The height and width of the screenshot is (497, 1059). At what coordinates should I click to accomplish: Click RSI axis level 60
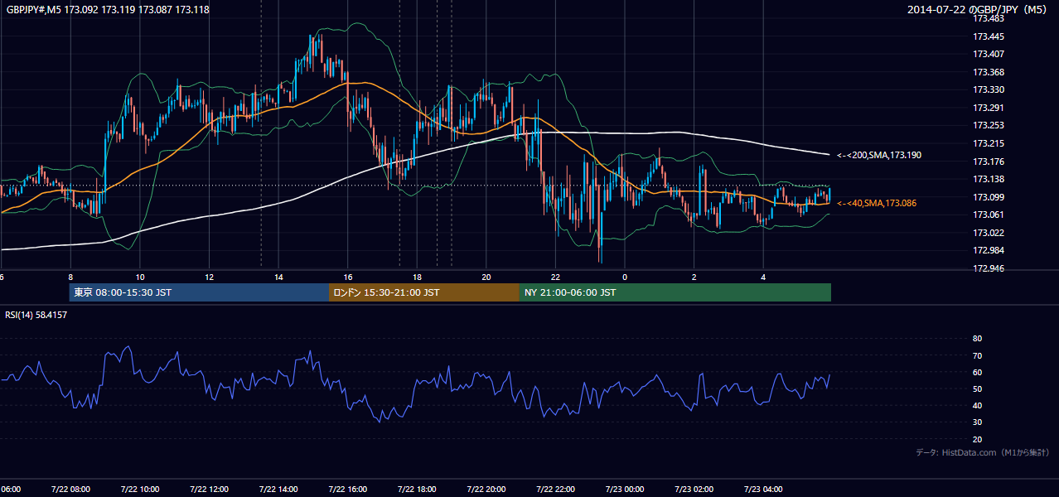click(x=977, y=372)
